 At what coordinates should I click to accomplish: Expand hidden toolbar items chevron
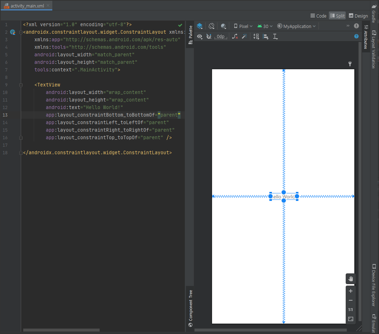click(x=348, y=26)
